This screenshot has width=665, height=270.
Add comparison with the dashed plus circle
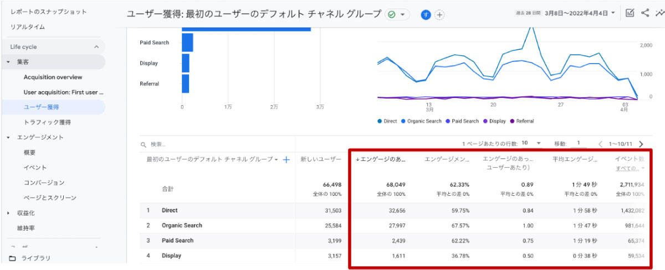pos(439,14)
